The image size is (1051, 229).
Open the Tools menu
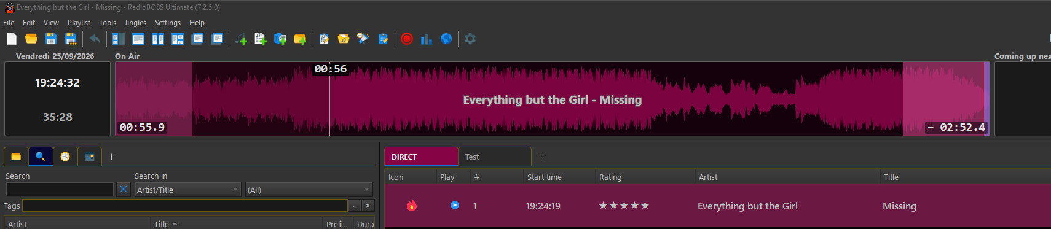(x=108, y=23)
